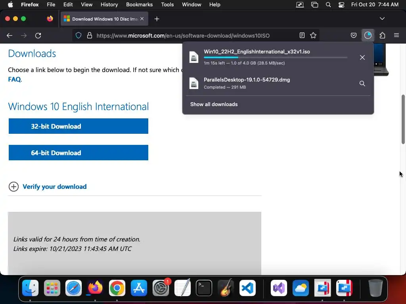This screenshot has width=406, height=304.
Task: Open the App Store from the Dock
Action: point(139,288)
